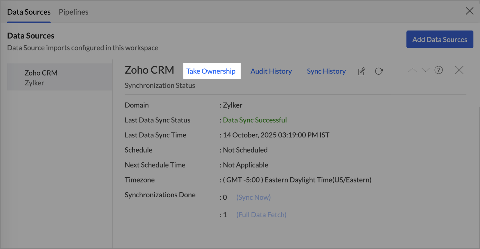Close the Zoho CRM details panel

point(459,70)
